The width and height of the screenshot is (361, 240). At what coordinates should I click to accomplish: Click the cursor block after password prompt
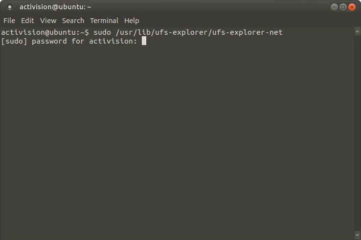tap(144, 41)
